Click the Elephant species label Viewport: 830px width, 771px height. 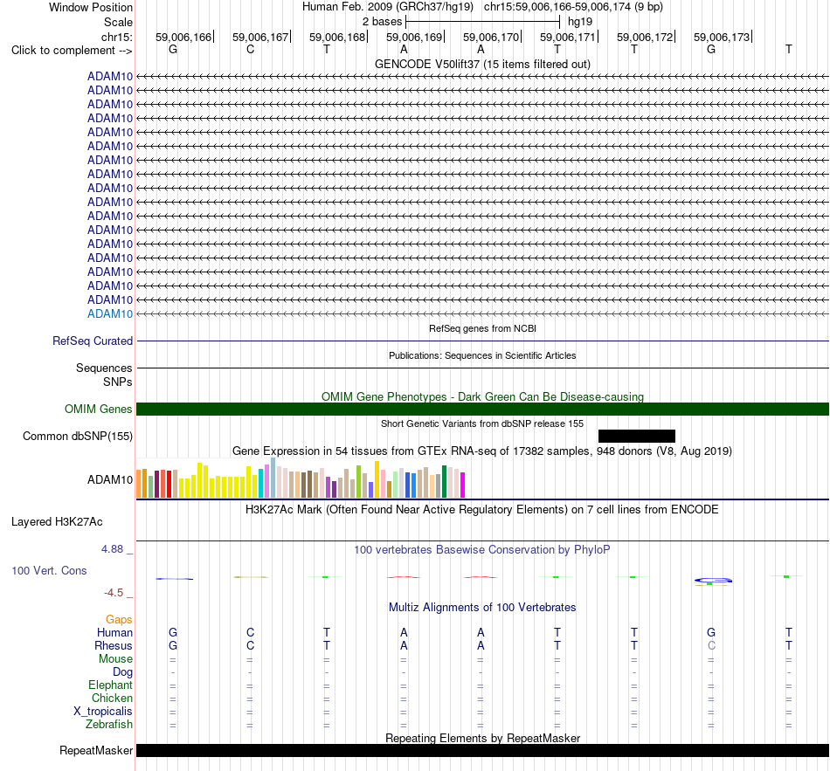click(x=111, y=685)
